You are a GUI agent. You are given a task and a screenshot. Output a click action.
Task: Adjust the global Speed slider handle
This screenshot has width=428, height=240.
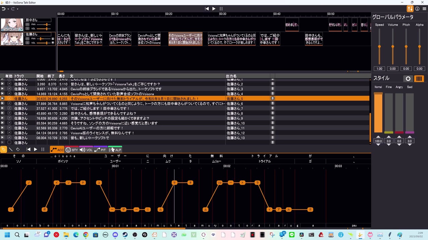tap(380, 46)
